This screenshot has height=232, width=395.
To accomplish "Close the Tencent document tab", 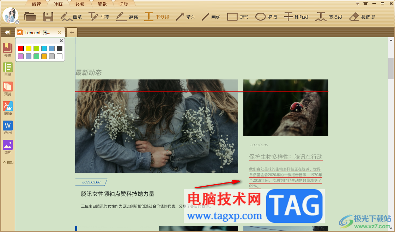I will pyautogui.click(x=60, y=33).
